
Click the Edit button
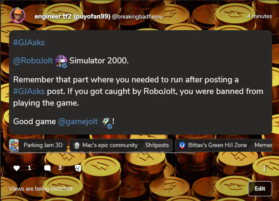tap(260, 188)
